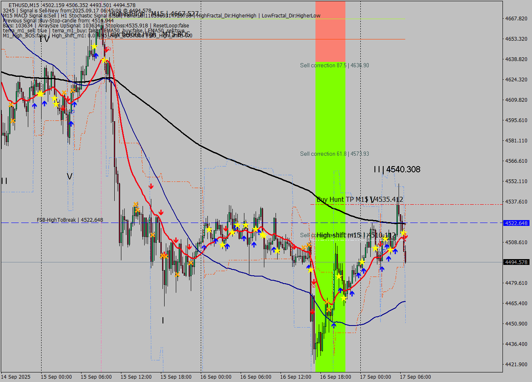Select the 4540.308 marker annotation

[397, 169]
